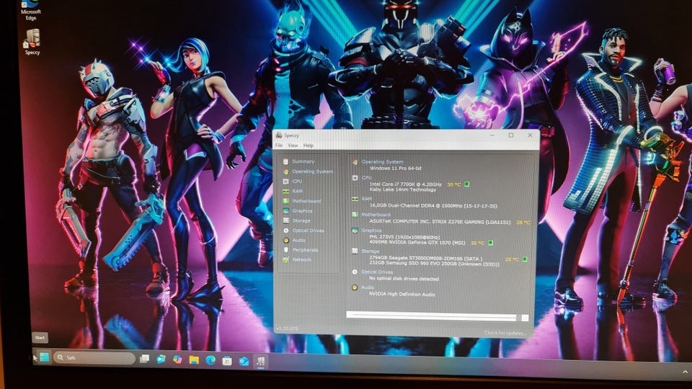Click the Optical Drives heading link

[x=377, y=272]
